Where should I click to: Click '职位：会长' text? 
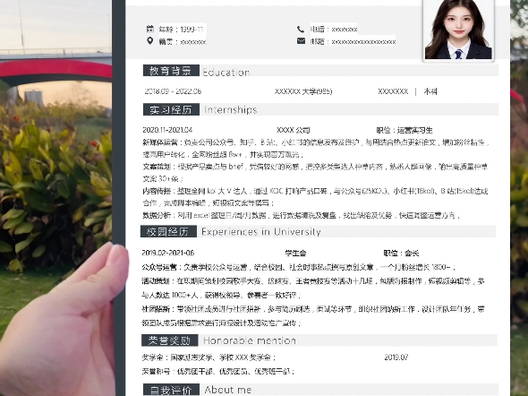(401, 254)
